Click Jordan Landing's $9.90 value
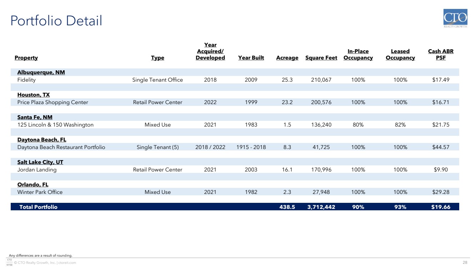 point(441,170)
